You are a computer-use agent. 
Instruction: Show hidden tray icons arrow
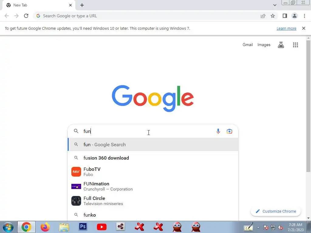(x=258, y=228)
